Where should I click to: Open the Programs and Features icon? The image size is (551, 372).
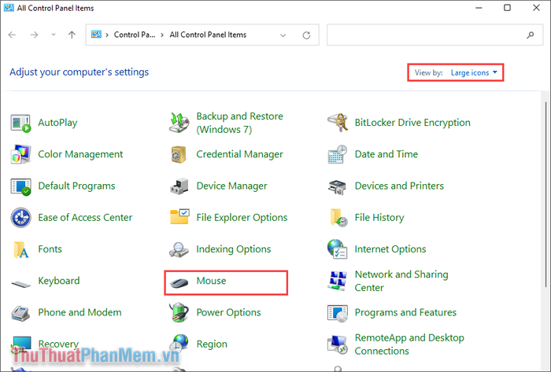[338, 313]
